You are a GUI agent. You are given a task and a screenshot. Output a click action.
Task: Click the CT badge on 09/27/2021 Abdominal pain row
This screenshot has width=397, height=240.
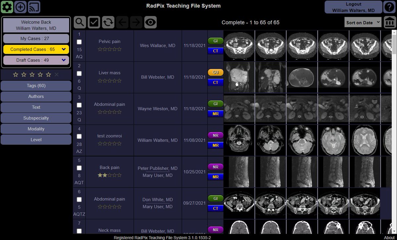[216, 209]
